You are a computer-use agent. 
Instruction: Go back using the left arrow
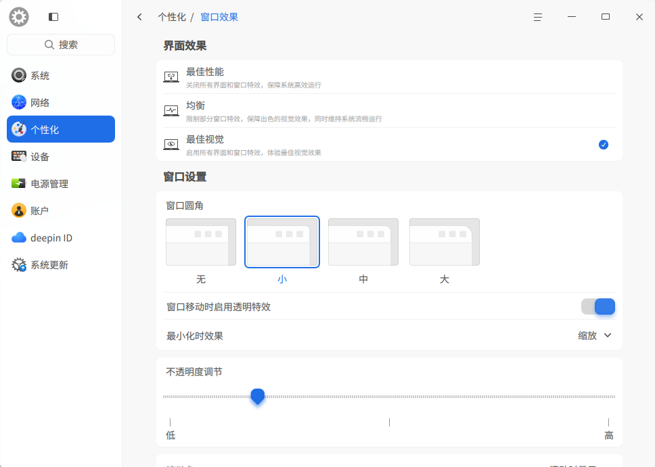pos(139,17)
